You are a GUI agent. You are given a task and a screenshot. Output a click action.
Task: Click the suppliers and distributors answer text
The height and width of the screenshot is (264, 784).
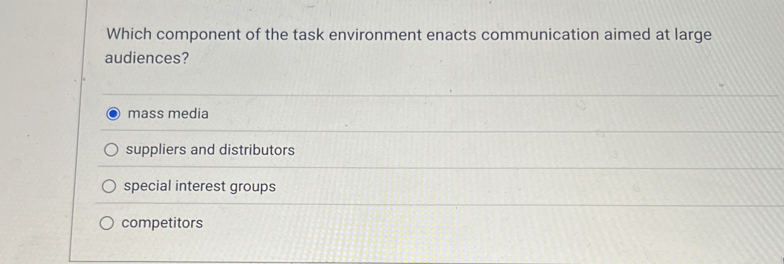[209, 150]
